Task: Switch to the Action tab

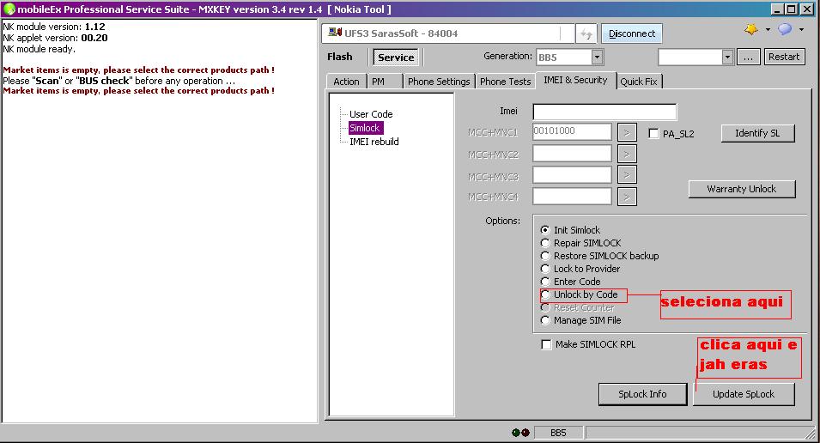Action: tap(346, 82)
